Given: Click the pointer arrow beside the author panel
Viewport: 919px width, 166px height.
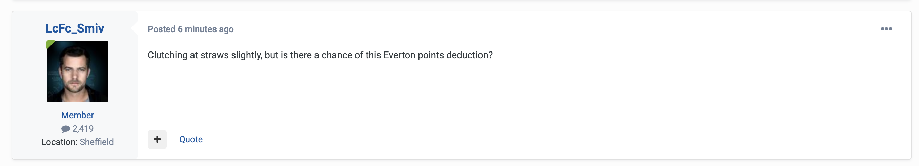Looking at the screenshot, I should click(x=135, y=28).
